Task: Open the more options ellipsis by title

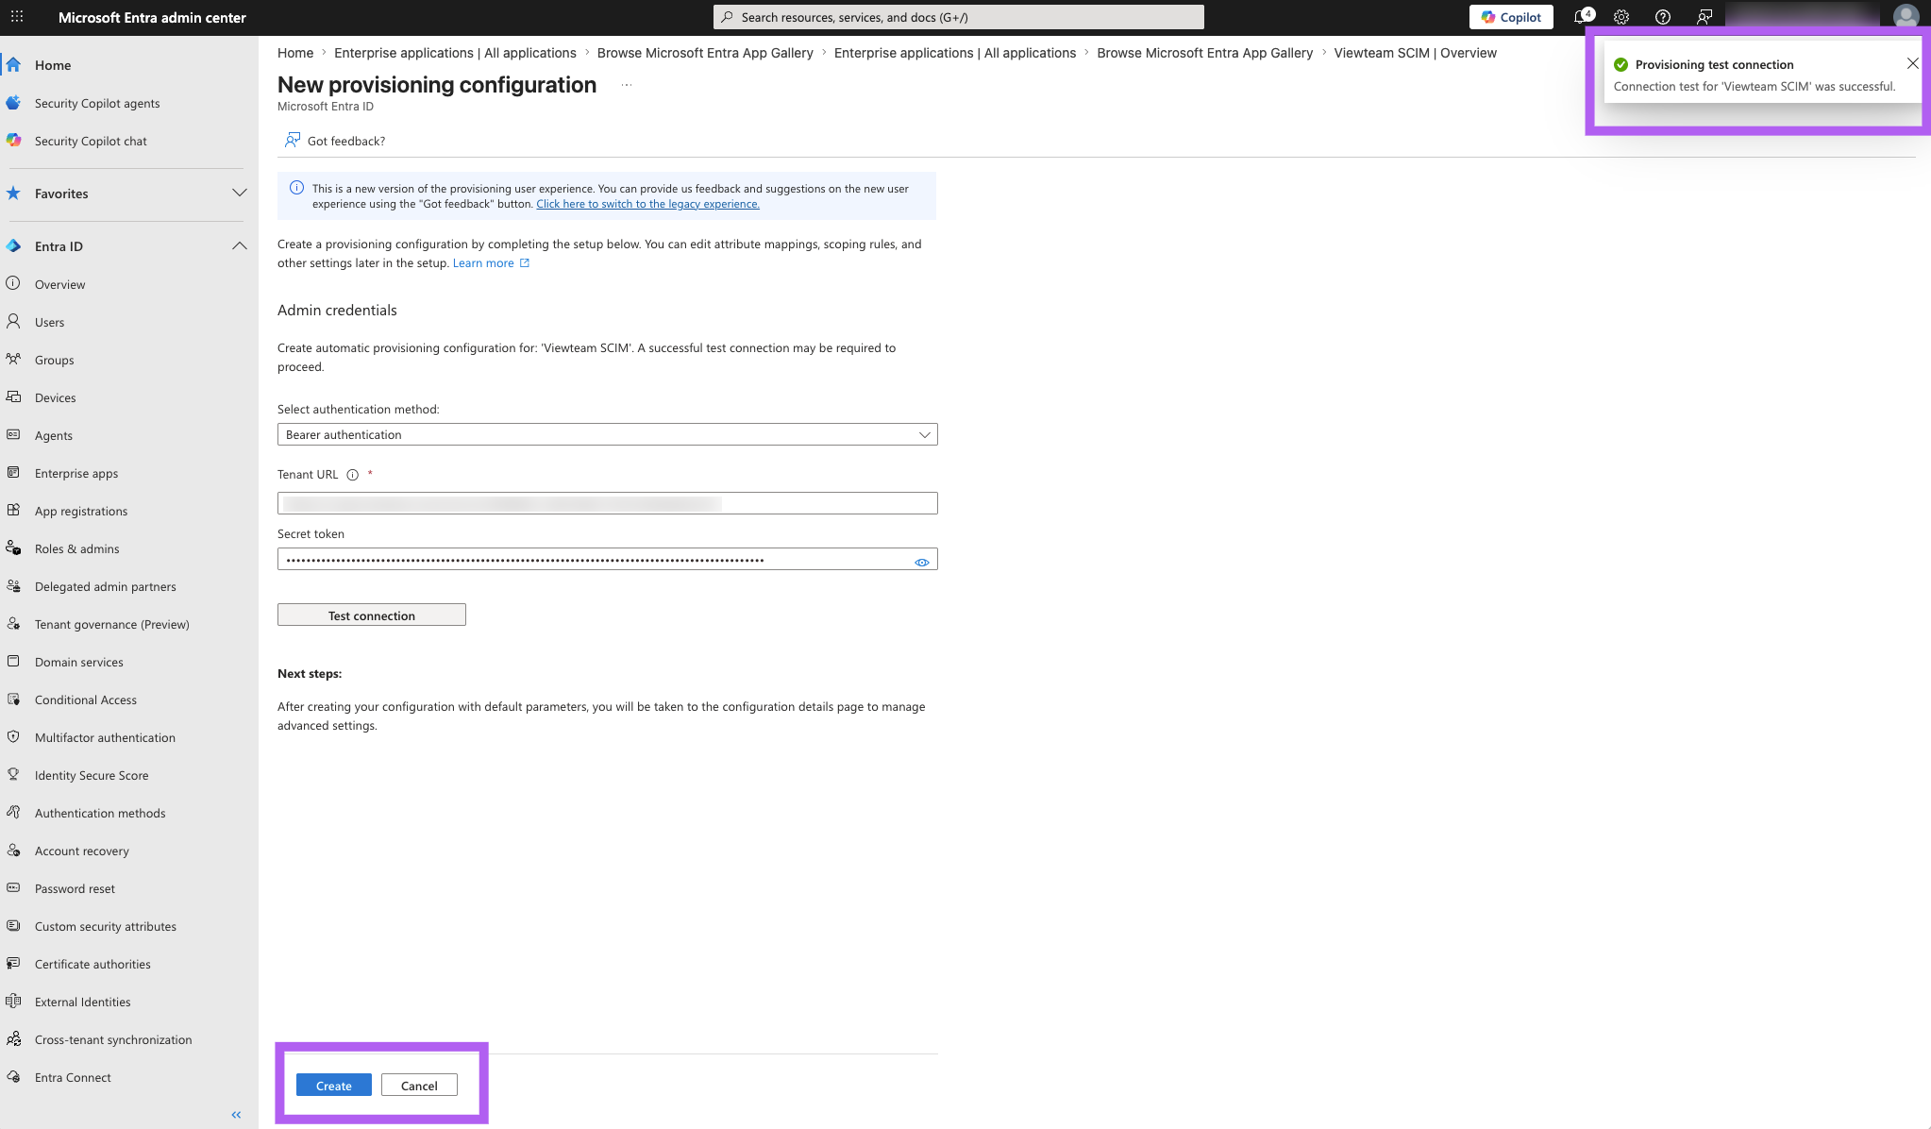Action: (627, 86)
